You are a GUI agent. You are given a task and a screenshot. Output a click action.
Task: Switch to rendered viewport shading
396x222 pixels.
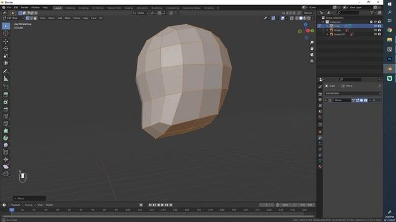pyautogui.click(x=309, y=18)
